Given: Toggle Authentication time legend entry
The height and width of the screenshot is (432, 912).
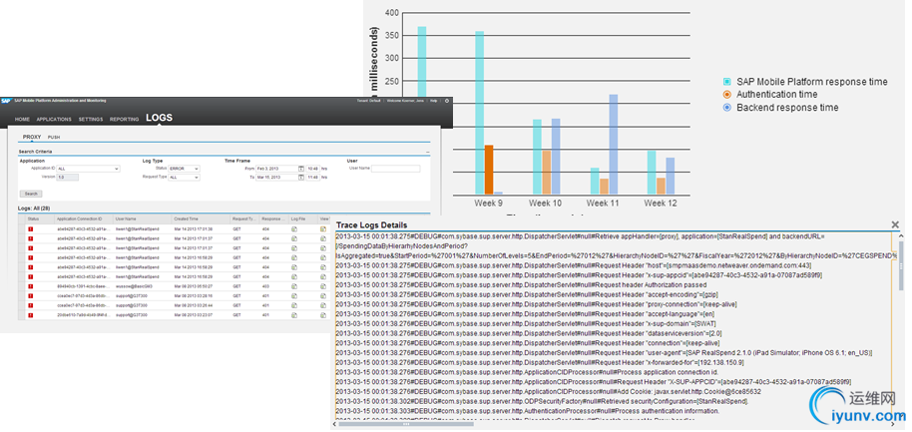Looking at the screenshot, I should [770, 94].
